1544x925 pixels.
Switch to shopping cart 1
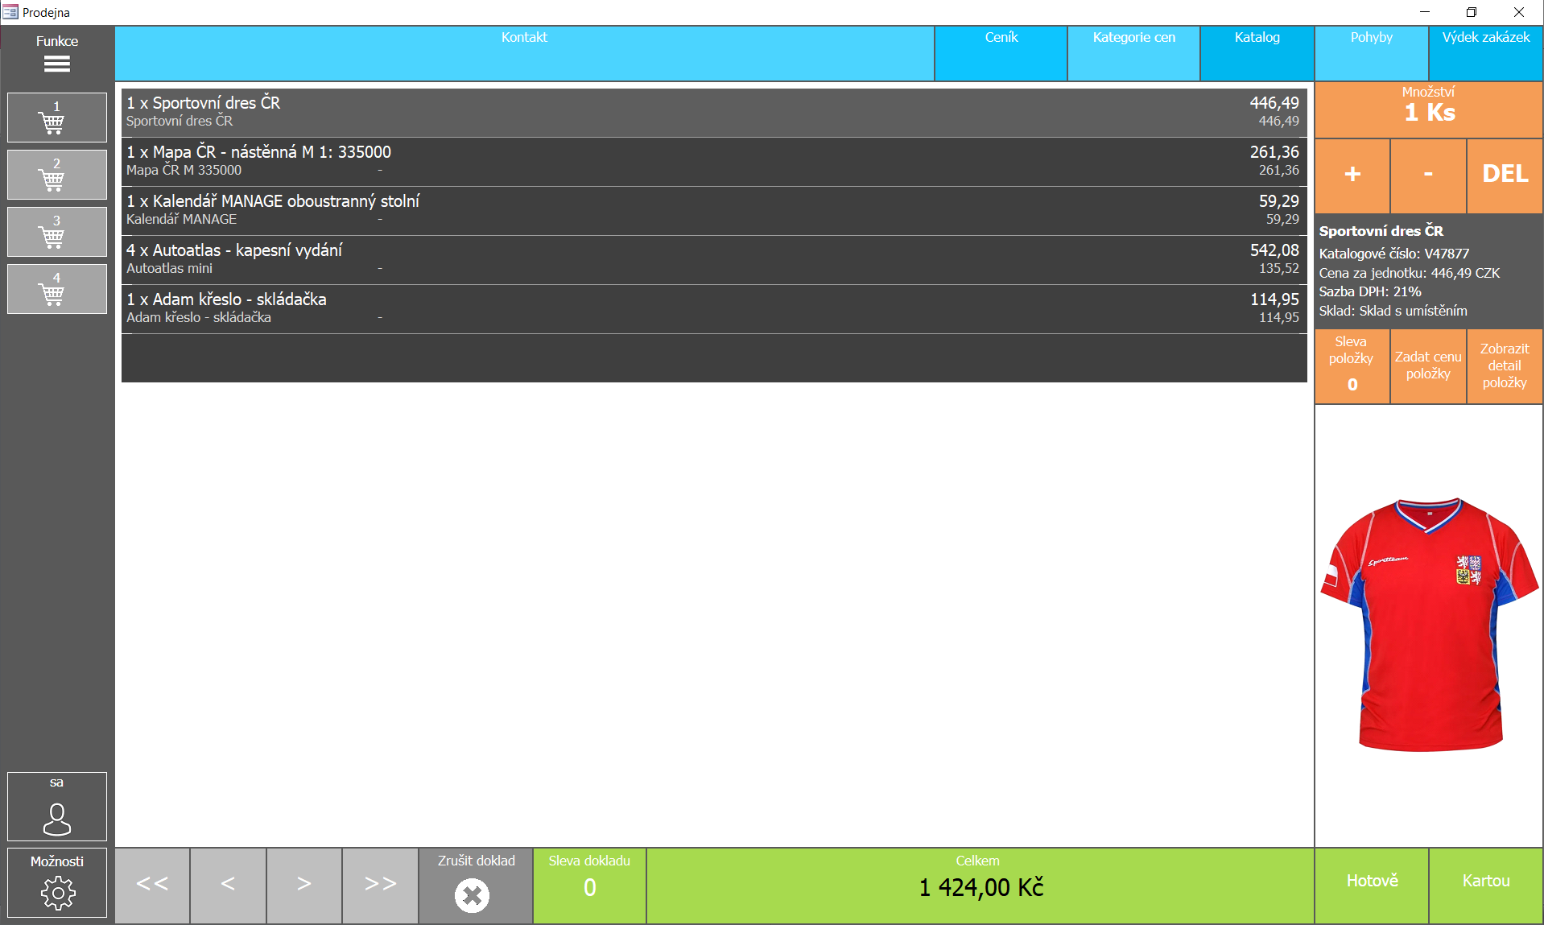(56, 118)
